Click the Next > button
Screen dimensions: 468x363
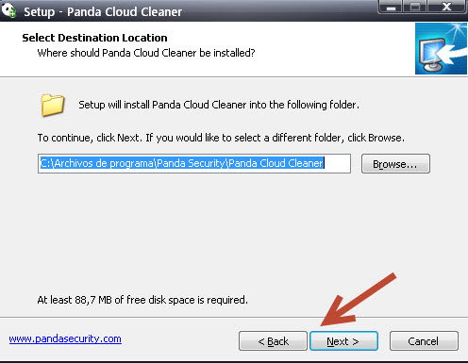pyautogui.click(x=343, y=340)
